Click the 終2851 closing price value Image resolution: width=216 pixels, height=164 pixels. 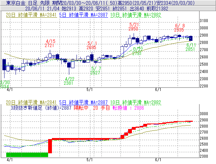(x=119, y=9)
